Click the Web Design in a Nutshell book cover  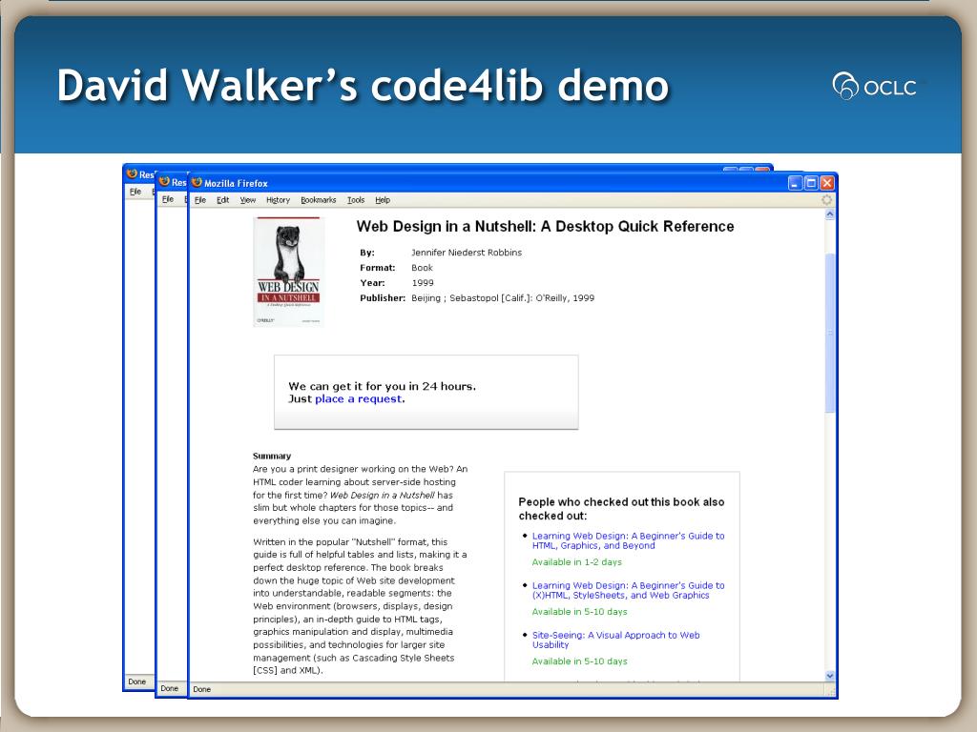click(x=288, y=272)
